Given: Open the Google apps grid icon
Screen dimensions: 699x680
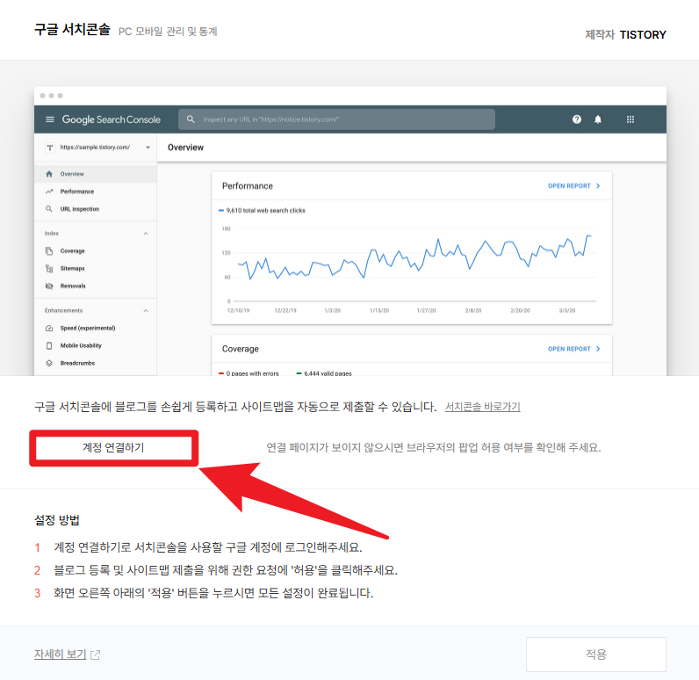Looking at the screenshot, I should [x=631, y=119].
